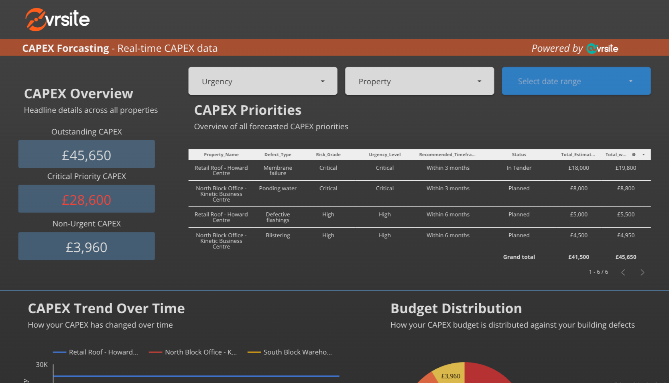Image resolution: width=669 pixels, height=383 pixels.
Task: Click the '£4,950' total cell
Action: point(626,235)
